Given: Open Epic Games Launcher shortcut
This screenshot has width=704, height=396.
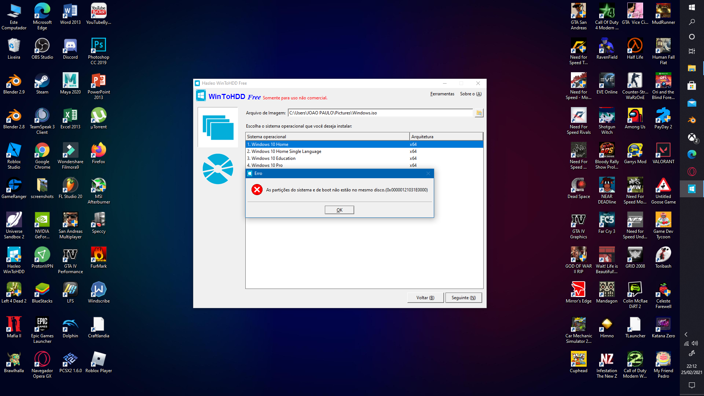Looking at the screenshot, I should pos(42,330).
